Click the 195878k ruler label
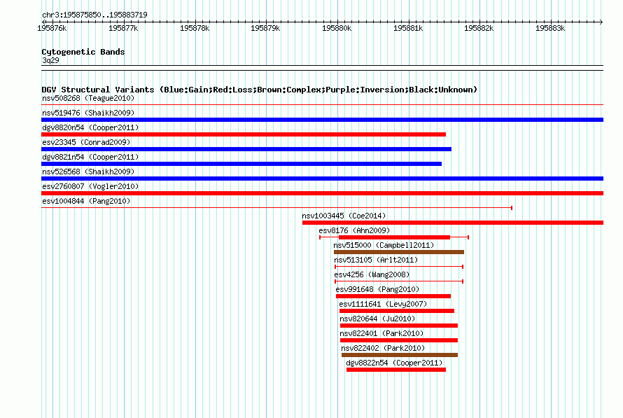Screen dimensions: 623x418 point(195,28)
